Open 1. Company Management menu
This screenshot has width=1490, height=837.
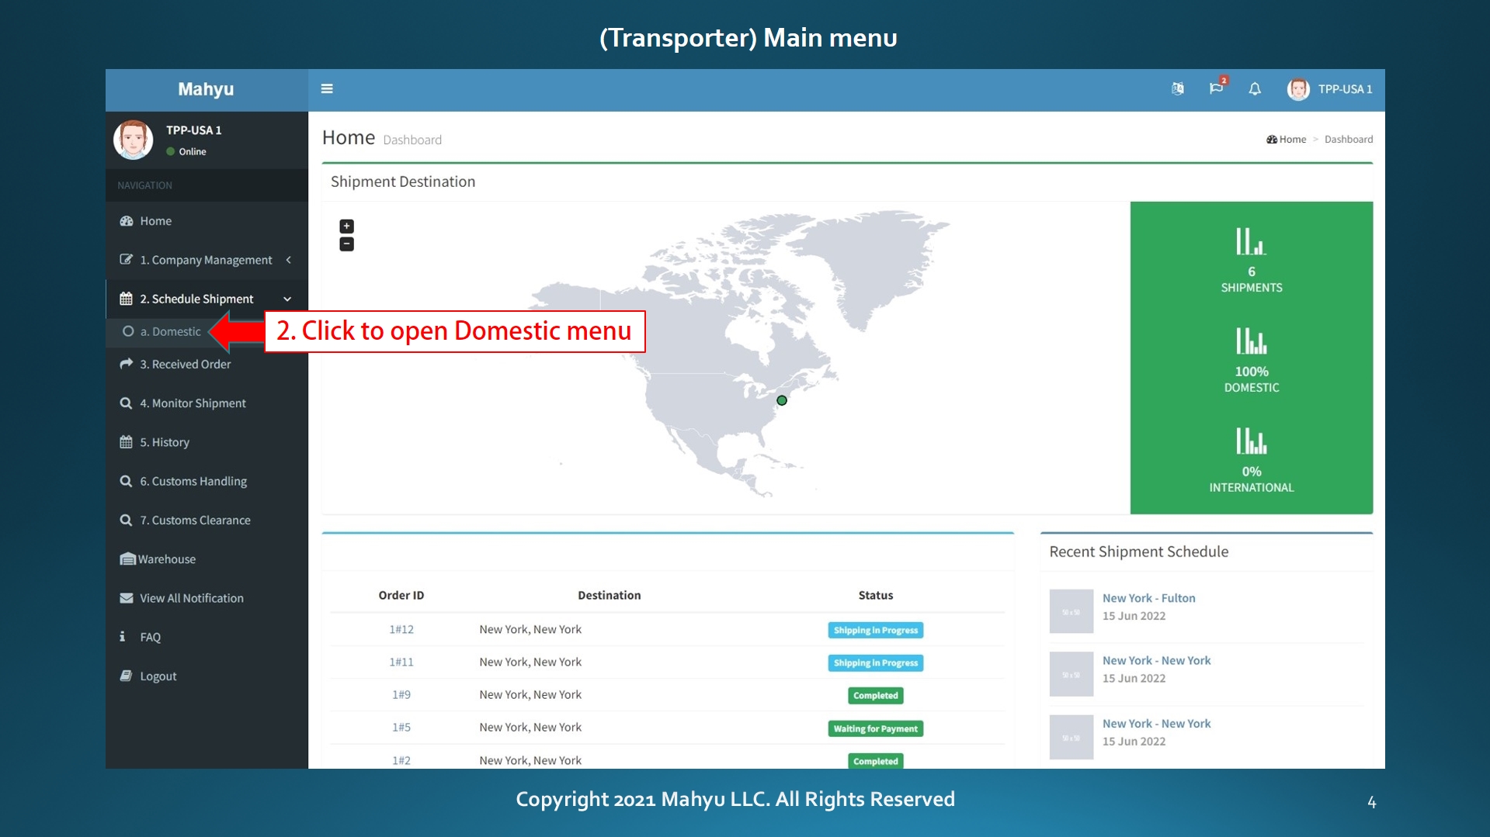tap(207, 260)
